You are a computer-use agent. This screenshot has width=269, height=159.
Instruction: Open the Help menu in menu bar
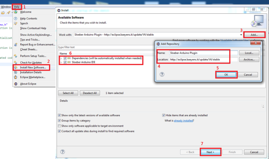click(17, 7)
